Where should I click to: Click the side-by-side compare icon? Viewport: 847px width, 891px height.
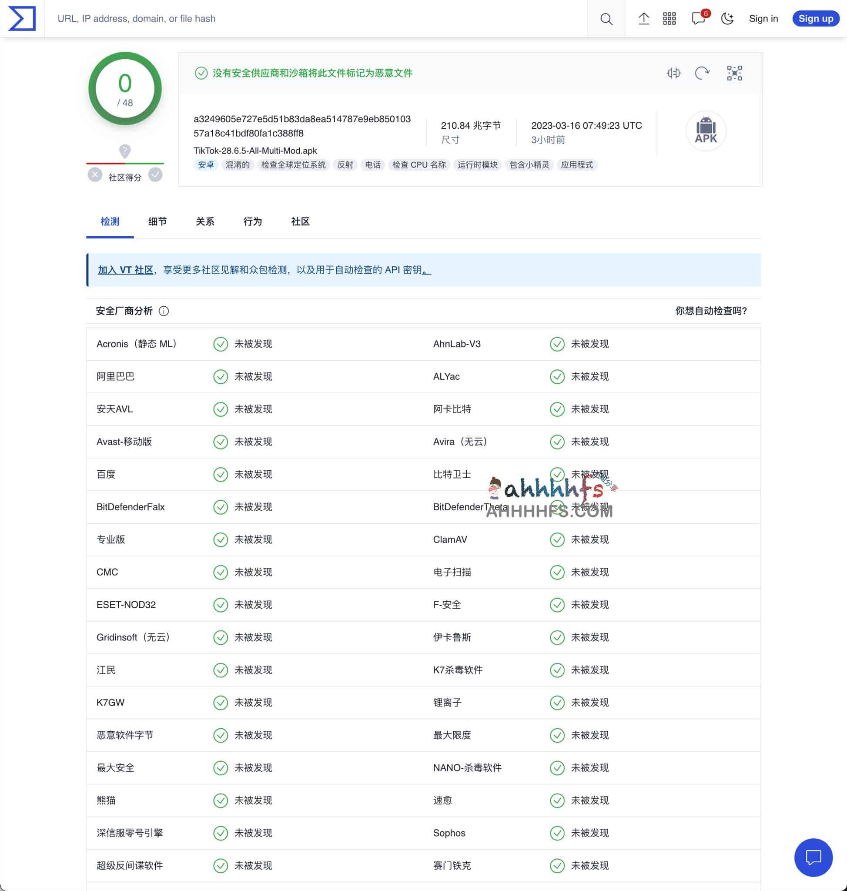(673, 73)
